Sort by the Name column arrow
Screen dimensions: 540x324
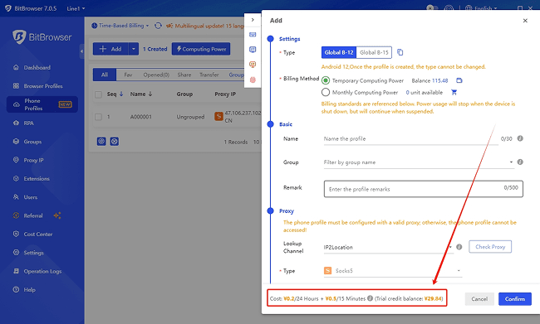coord(150,94)
